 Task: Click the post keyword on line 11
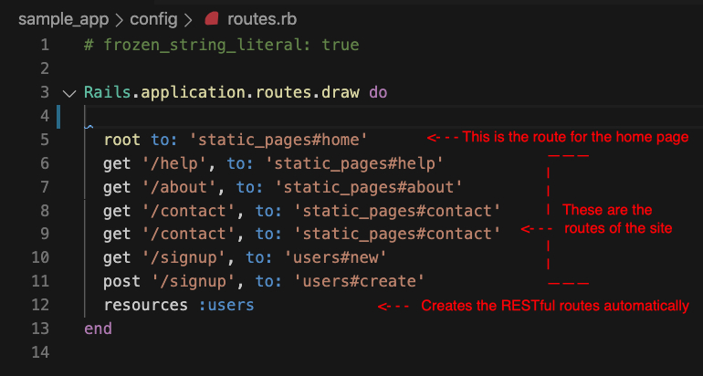point(122,280)
